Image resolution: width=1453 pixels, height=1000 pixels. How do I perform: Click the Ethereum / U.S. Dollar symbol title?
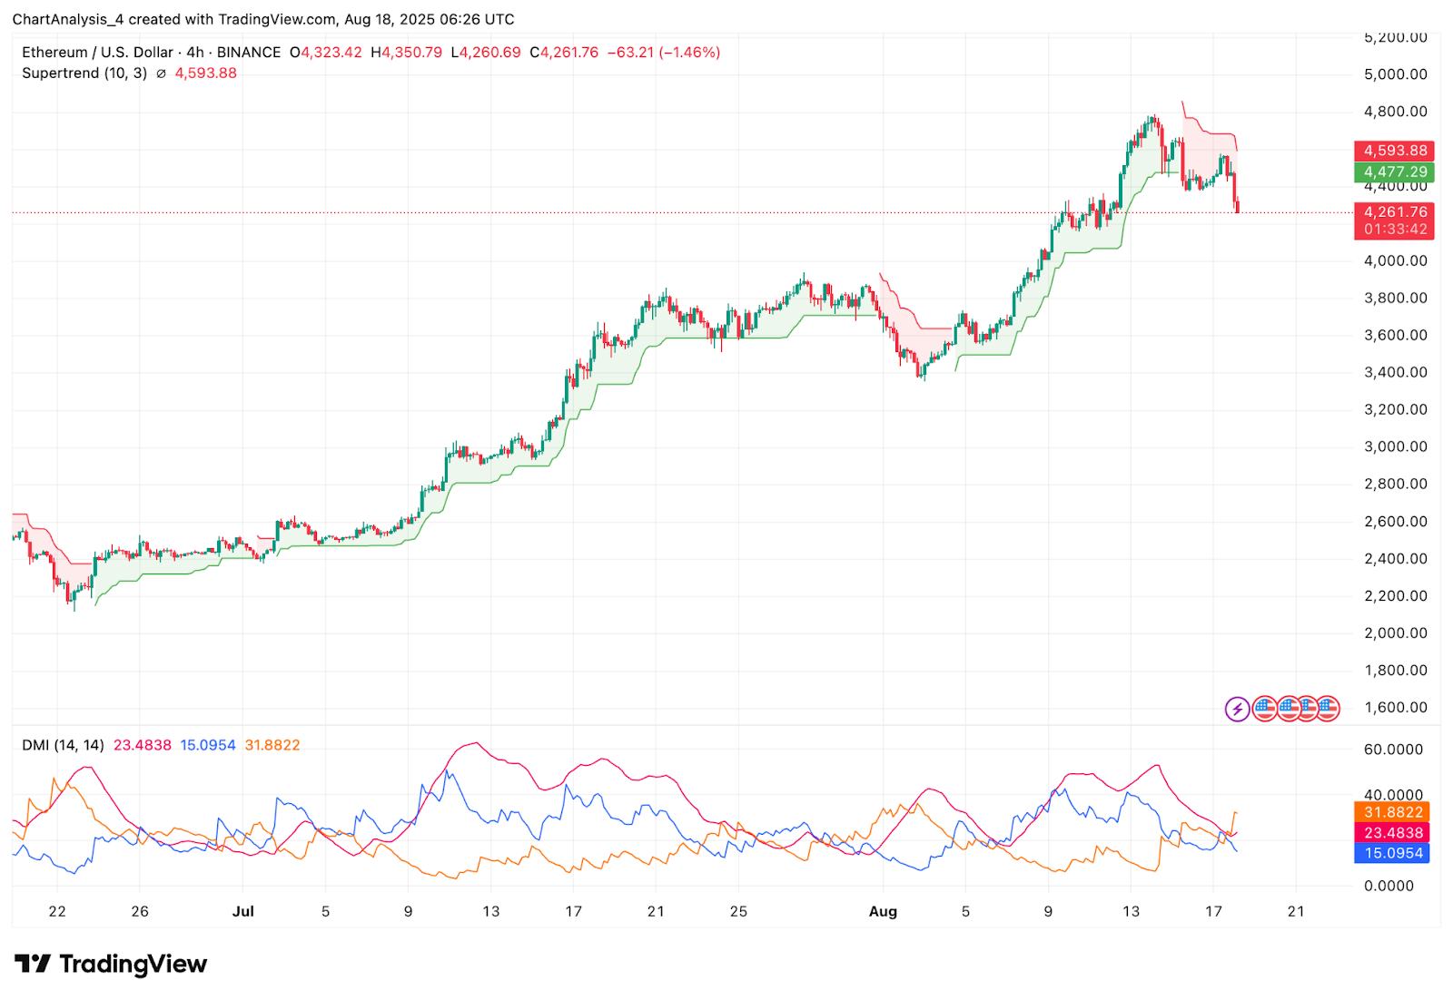tap(97, 53)
